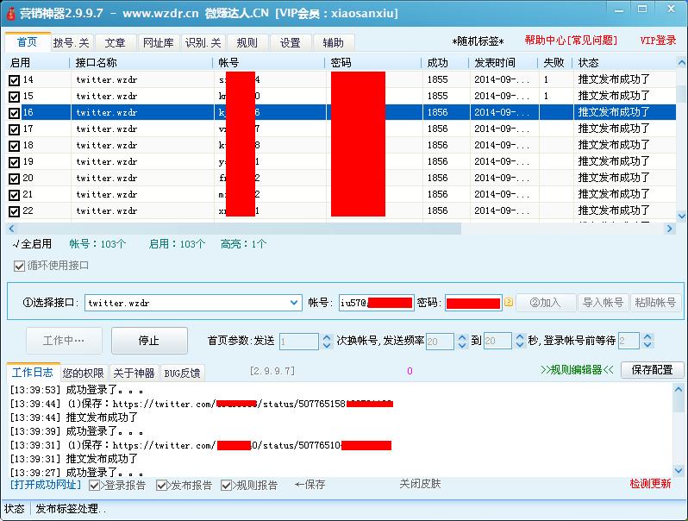Toggle the 发布报告 checkbox
Image resolution: width=688 pixels, height=521 pixels.
[x=162, y=486]
